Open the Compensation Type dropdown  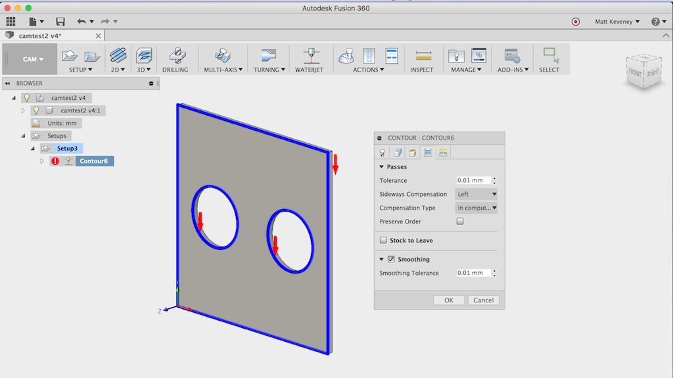[x=476, y=208]
